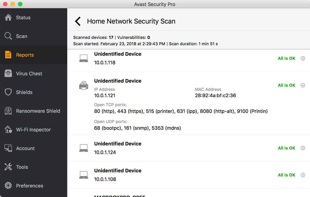Expand details for device 10.0.1.124
This screenshot has width=310, height=197.
[x=303, y=148]
